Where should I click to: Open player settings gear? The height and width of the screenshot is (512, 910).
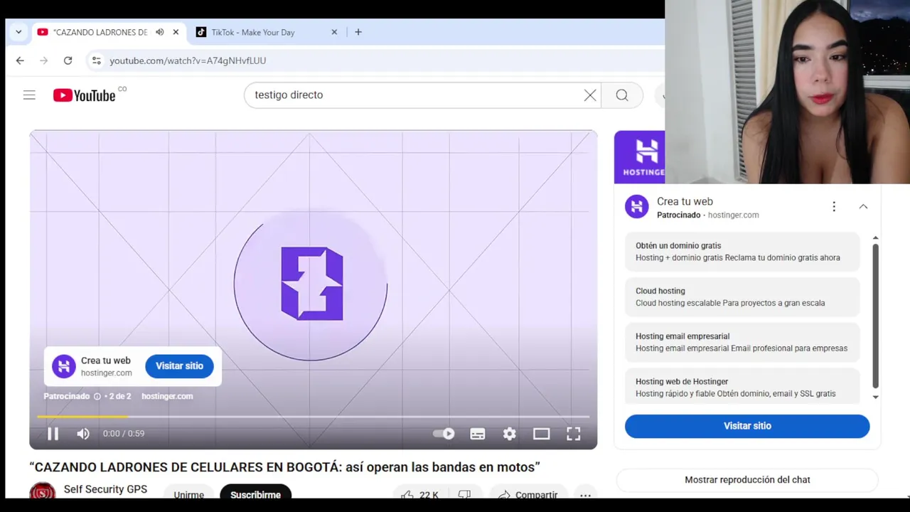tap(510, 434)
